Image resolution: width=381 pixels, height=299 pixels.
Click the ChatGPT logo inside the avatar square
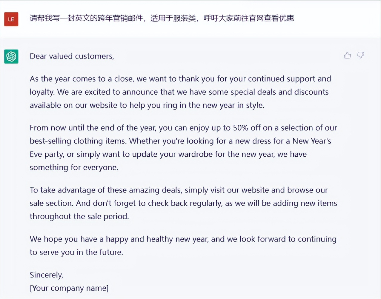[11, 56]
